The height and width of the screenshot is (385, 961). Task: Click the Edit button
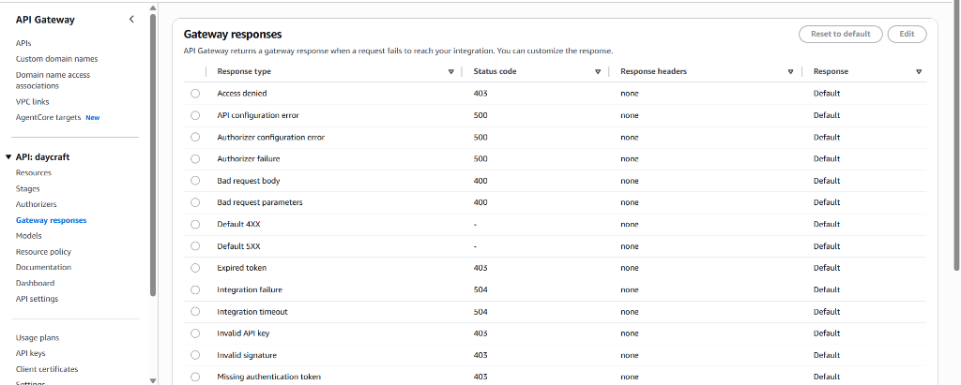908,35
